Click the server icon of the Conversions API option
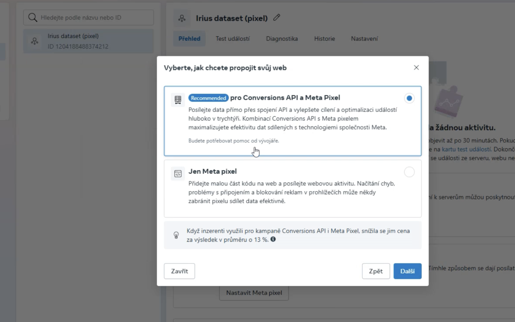This screenshot has width=515, height=322. click(178, 100)
